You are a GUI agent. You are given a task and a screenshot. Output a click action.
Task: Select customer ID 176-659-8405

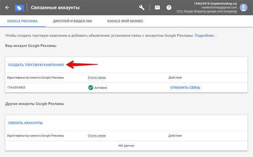click(16, 88)
